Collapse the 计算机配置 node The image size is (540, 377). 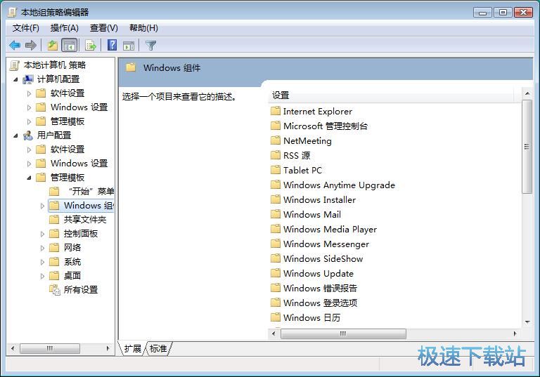click(15, 80)
